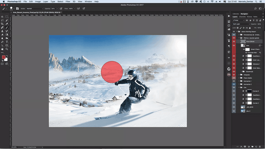Select the Magic Wand tool
The image size is (265, 149).
coord(7,20)
